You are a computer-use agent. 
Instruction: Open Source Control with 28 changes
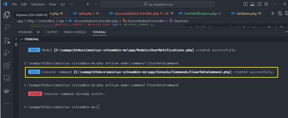point(7,40)
